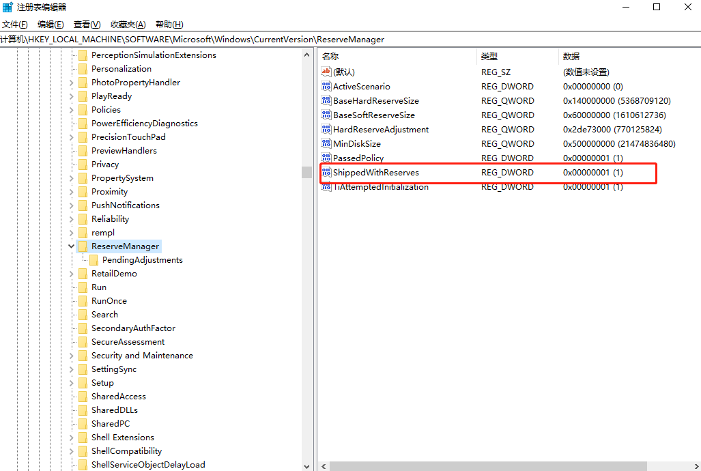Click the ab string icon beside (默认)

326,72
